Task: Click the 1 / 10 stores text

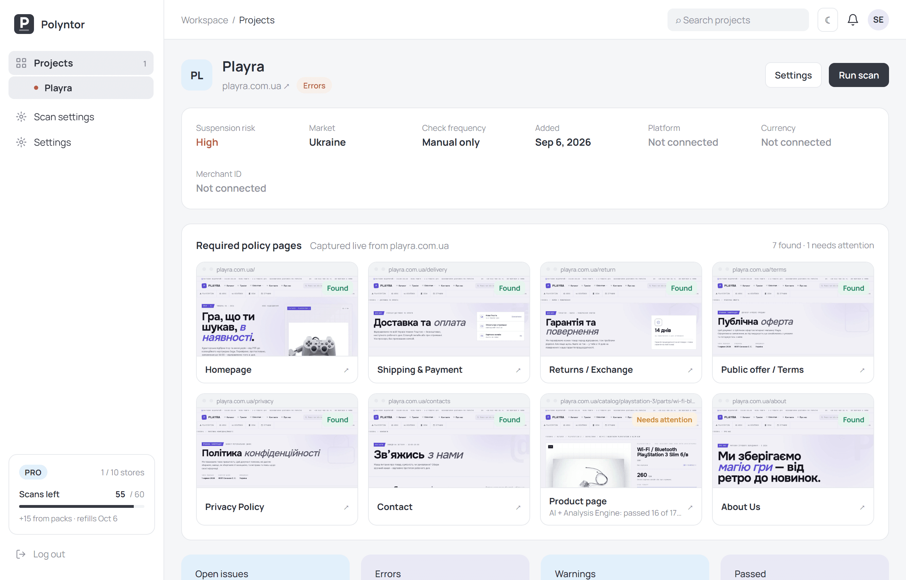Action: pos(122,472)
